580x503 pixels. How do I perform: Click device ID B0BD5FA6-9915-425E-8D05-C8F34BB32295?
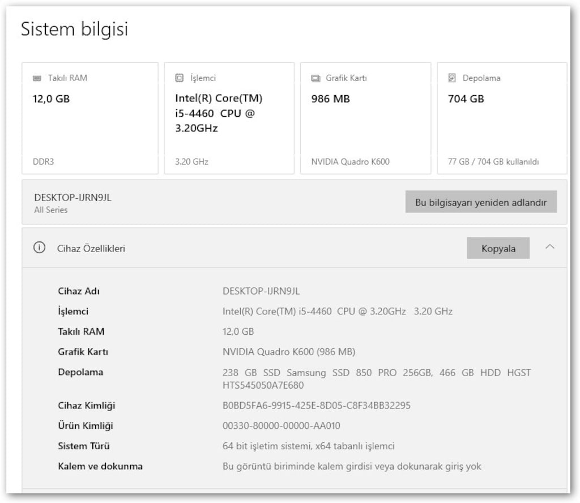(x=316, y=406)
